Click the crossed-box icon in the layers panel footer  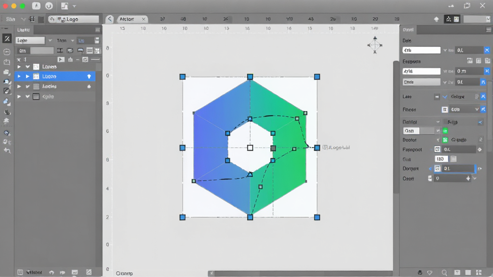pos(89,272)
